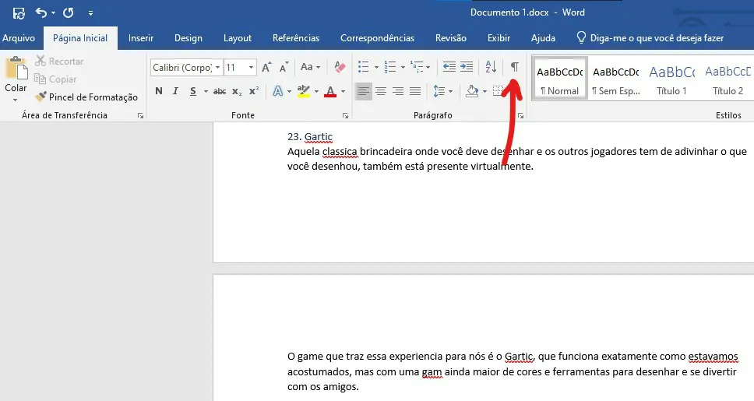
Task: Click the text effects icon (blue A)
Action: pyautogui.click(x=278, y=91)
